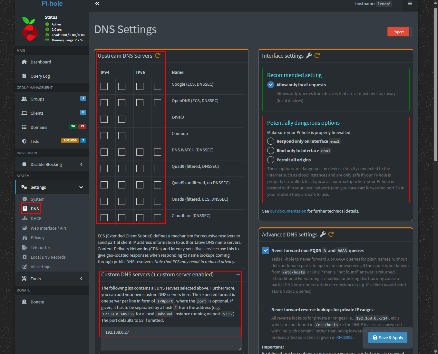
Task: Uncheck Never forward non-FQDN queries
Action: [x=266, y=250]
